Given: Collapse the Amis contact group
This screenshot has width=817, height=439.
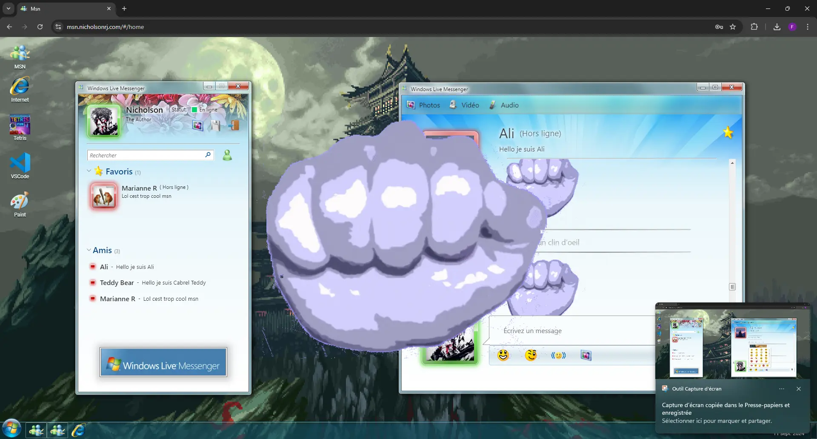Looking at the screenshot, I should 89,250.
